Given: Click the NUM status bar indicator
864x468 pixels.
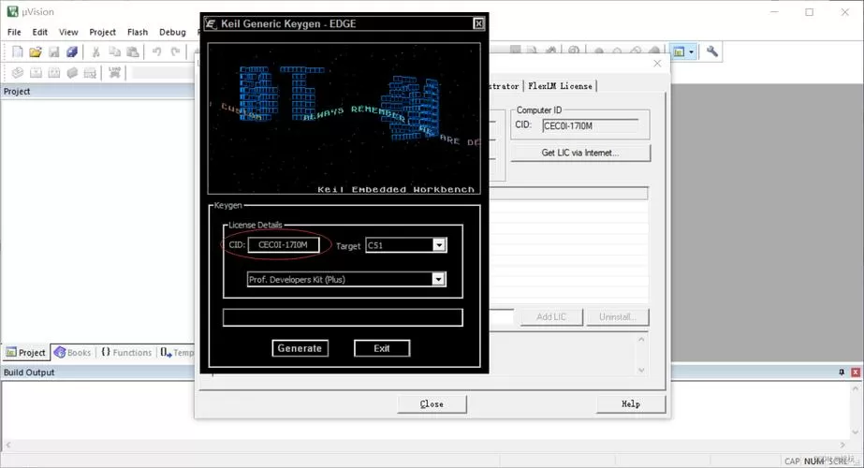Looking at the screenshot, I should pos(814,461).
